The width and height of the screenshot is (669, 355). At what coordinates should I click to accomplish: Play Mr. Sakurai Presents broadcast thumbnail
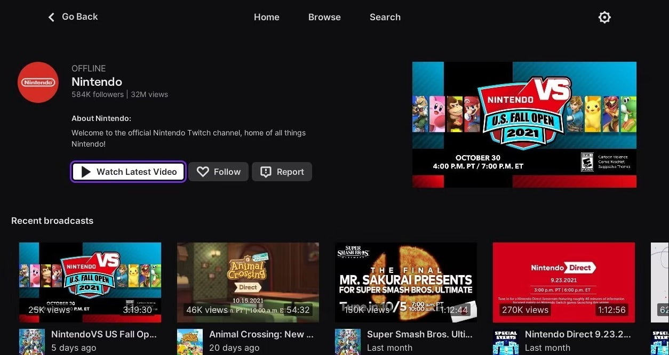406,283
